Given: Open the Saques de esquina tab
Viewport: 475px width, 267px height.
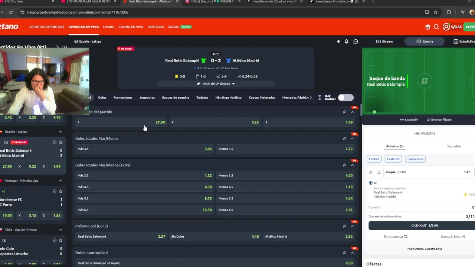Looking at the screenshot, I should click(176, 98).
